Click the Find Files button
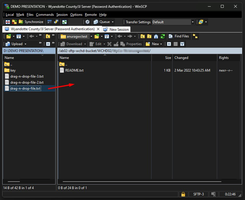 (x=179, y=36)
